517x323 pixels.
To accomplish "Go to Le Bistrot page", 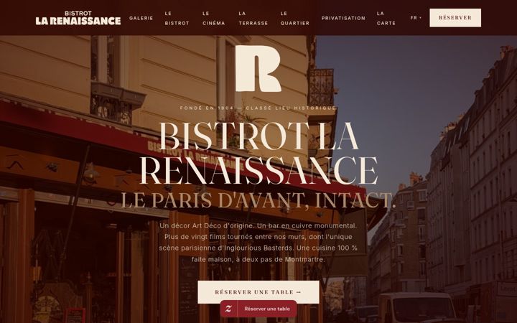I will coord(177,18).
